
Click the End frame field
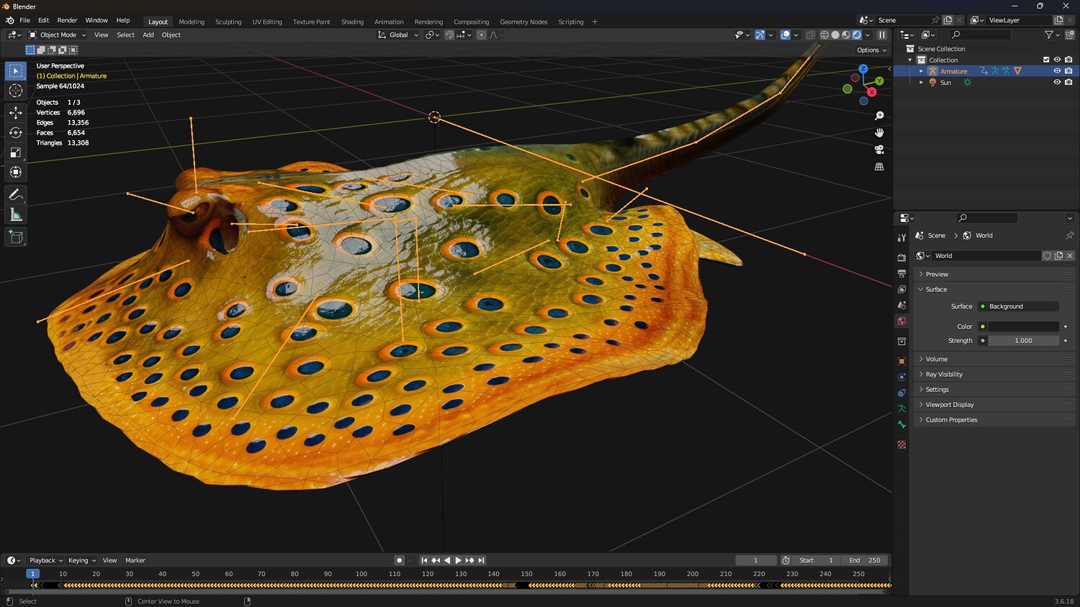865,560
